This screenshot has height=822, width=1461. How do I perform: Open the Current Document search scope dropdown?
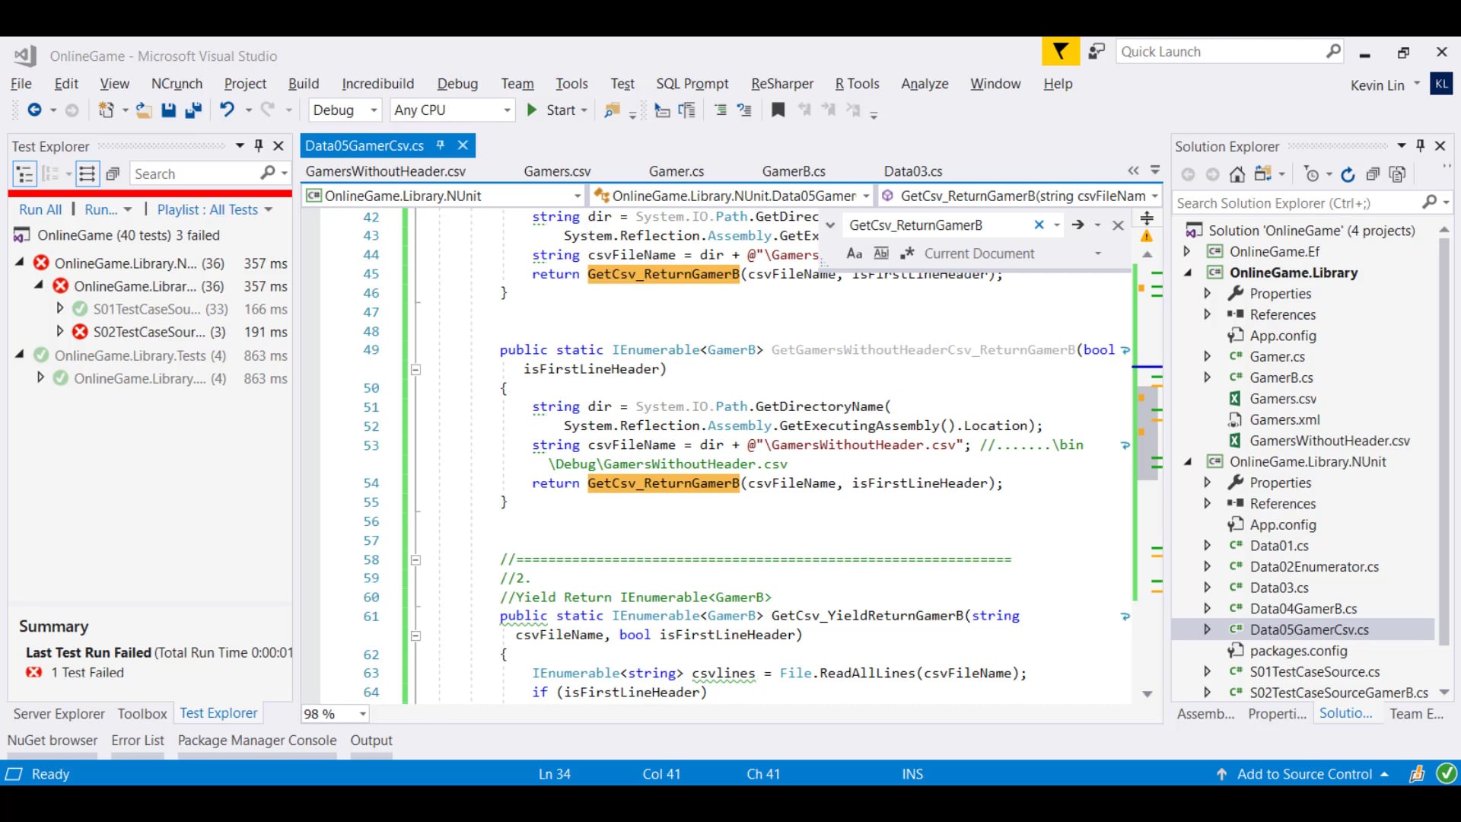coord(1098,253)
